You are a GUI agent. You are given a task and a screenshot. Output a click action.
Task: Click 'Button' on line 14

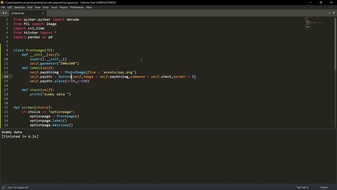point(65,77)
